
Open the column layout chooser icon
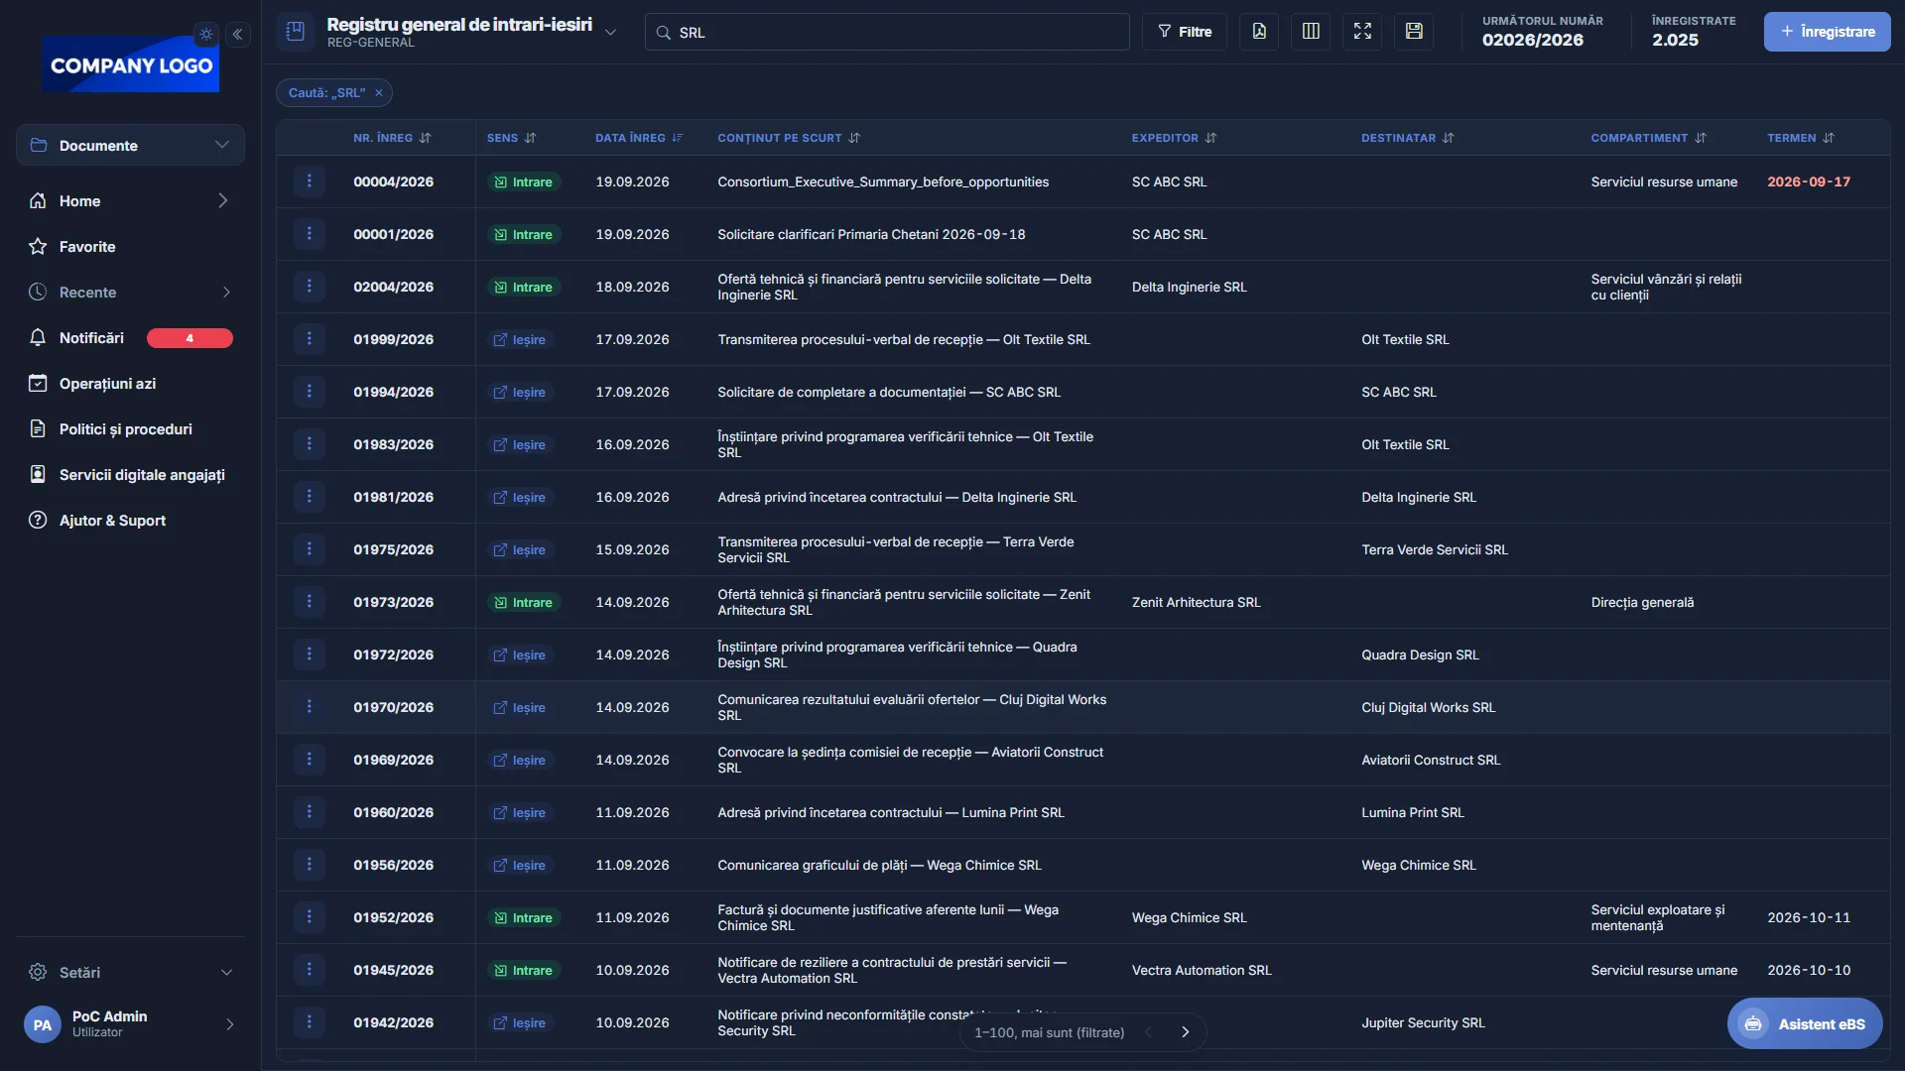coord(1311,32)
